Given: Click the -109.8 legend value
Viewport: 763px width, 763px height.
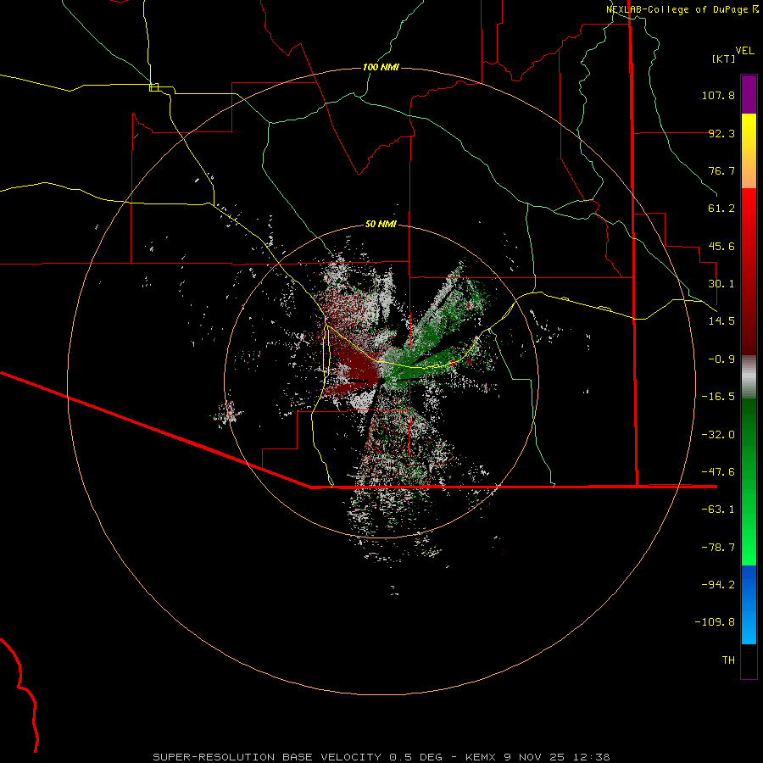Looking at the screenshot, I should tap(715, 622).
